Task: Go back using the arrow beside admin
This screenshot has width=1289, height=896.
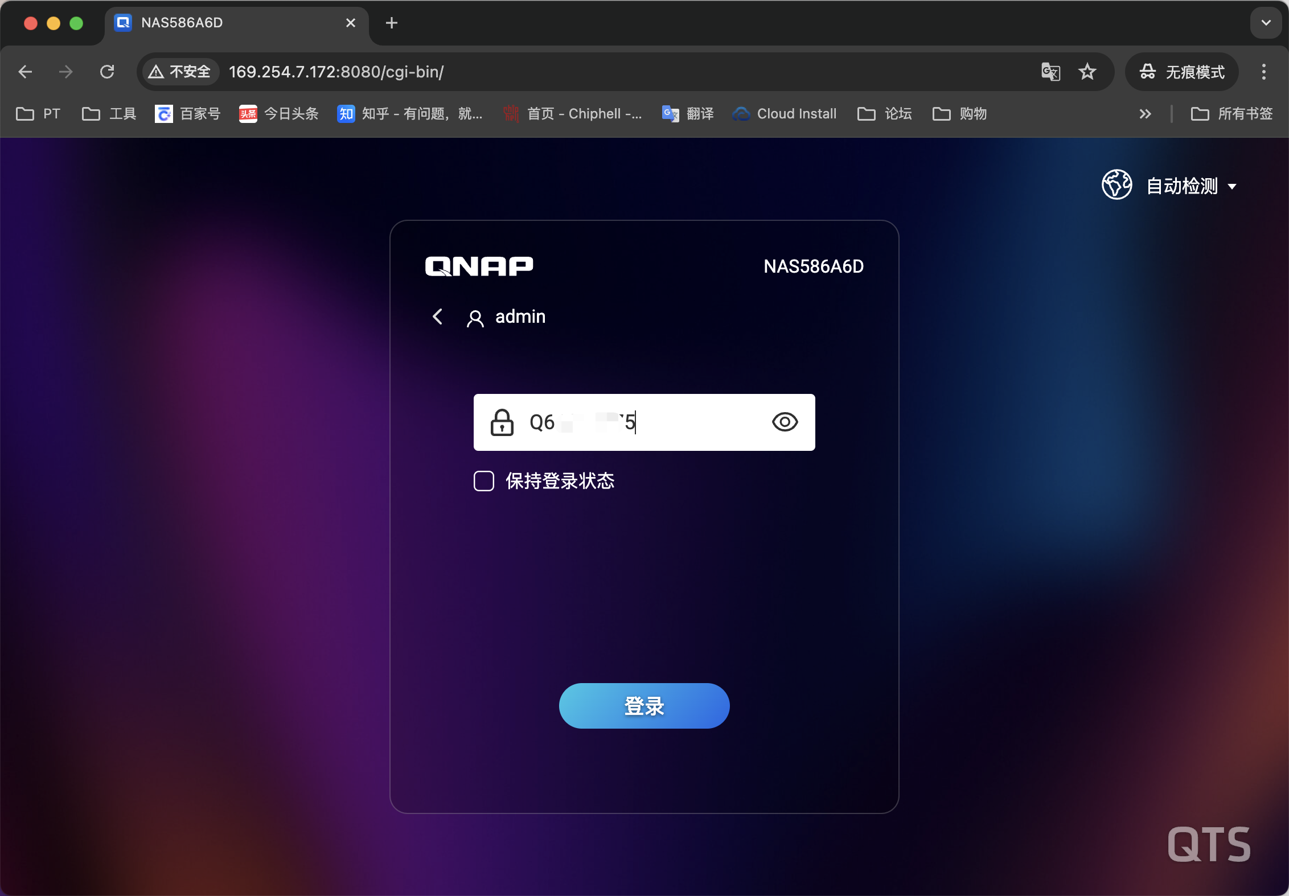Action: coord(437,317)
